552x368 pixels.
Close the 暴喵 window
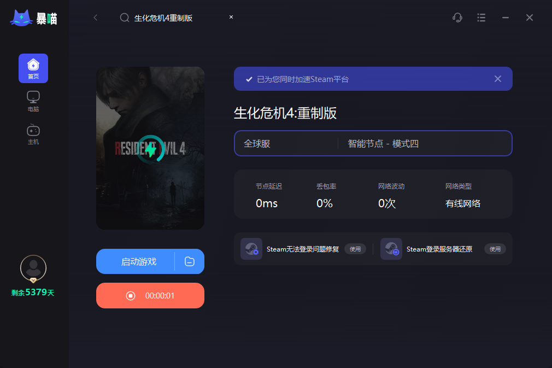pyautogui.click(x=530, y=17)
